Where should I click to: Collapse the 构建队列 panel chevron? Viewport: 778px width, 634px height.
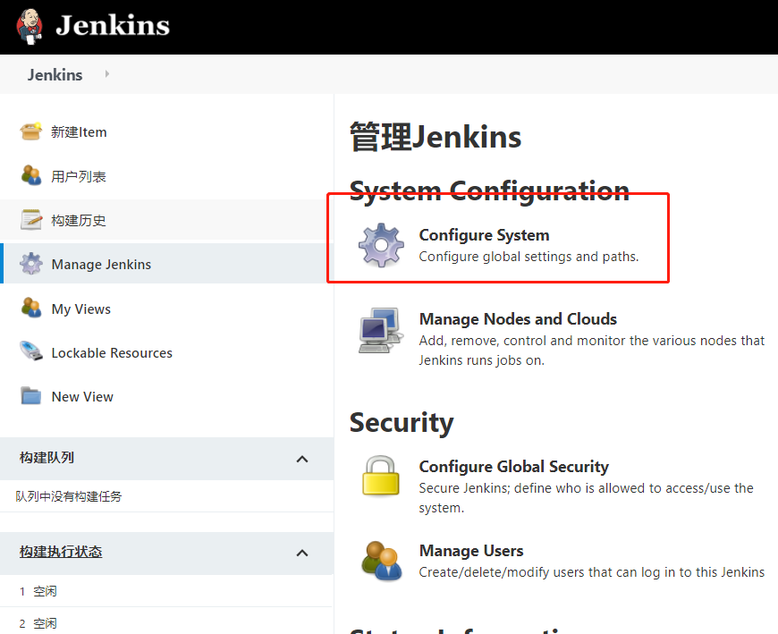tap(302, 459)
